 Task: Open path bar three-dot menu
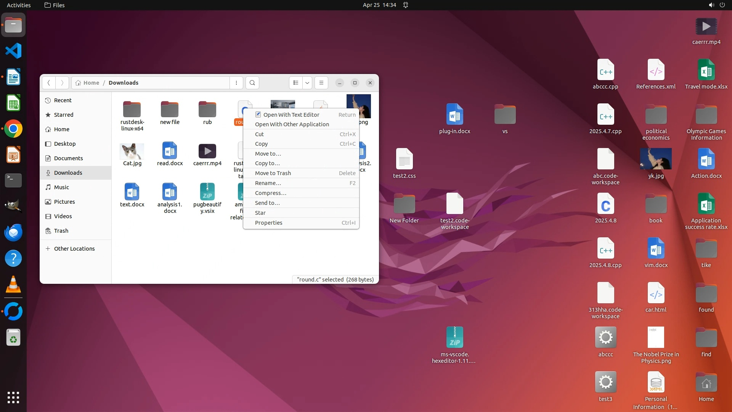click(236, 83)
